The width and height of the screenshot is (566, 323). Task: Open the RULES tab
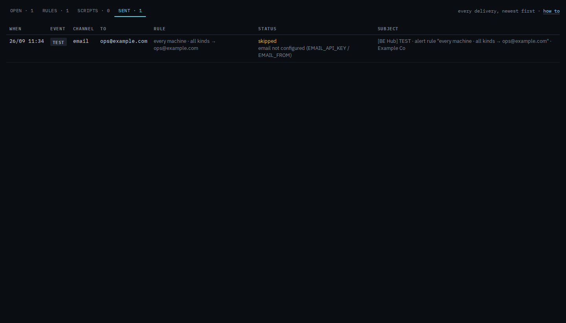pos(56,11)
